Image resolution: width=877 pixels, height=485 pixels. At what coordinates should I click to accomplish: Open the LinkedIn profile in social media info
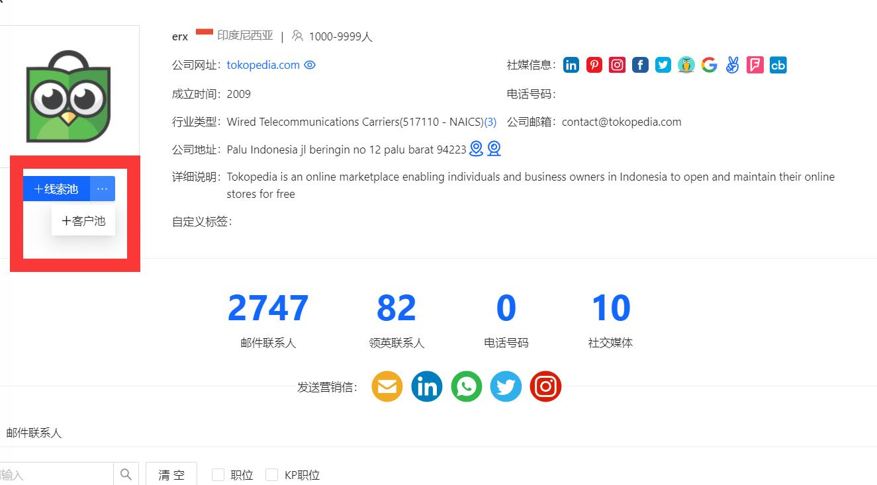pyautogui.click(x=571, y=65)
